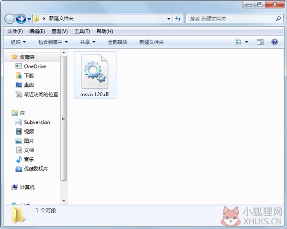This screenshot has width=287, height=229.
Task: Click the 文档 documents icon
Action: 19,150
